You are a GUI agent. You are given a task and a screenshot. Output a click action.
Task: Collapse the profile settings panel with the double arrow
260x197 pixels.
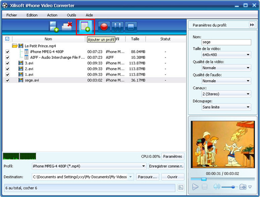[x=252, y=25]
